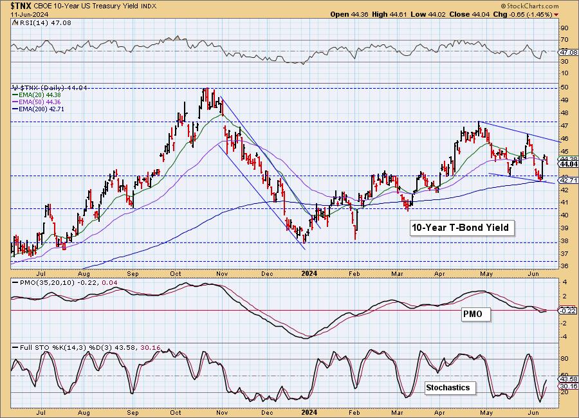Click the red down-arrow change indicator
Image resolution: width=579 pixels, height=418 pixels.
click(556, 15)
